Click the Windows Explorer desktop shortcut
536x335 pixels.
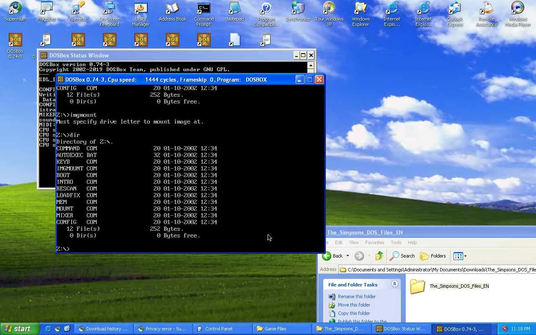[361, 14]
